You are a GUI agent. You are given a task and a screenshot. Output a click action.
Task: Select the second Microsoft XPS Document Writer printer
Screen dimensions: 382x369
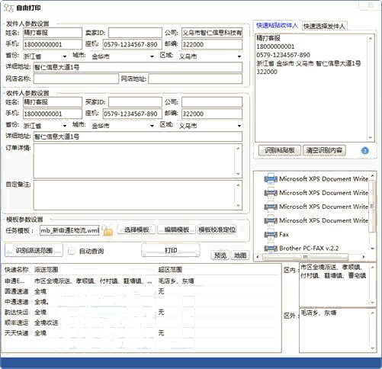click(316, 193)
